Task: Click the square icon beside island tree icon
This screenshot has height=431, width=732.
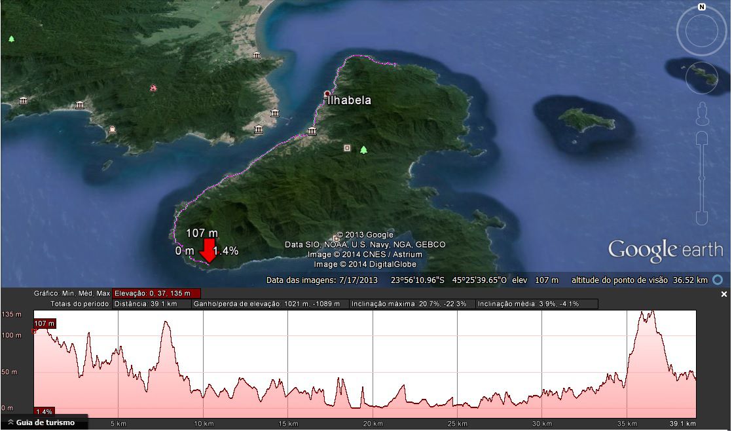Action: 347,148
